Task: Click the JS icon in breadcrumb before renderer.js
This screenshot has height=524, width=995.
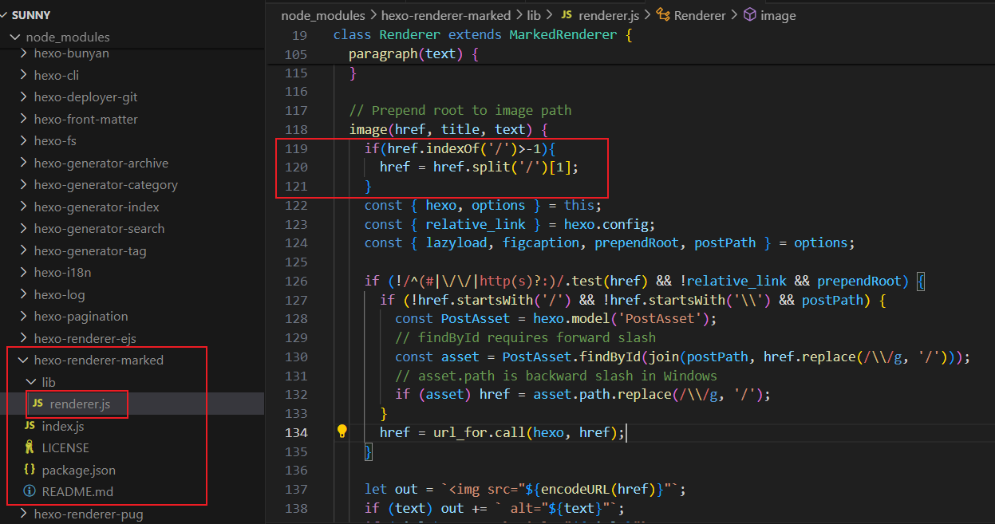Action: point(567,15)
